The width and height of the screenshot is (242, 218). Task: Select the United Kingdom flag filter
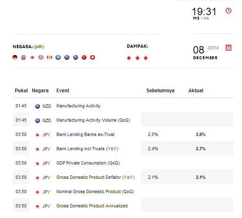point(23,57)
